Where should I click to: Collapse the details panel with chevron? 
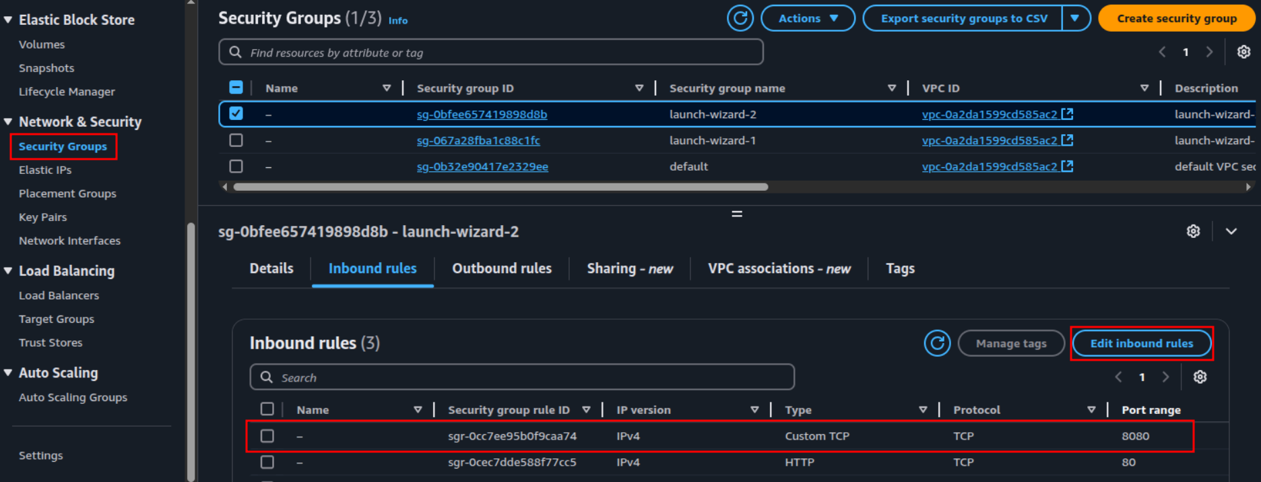(x=1231, y=231)
